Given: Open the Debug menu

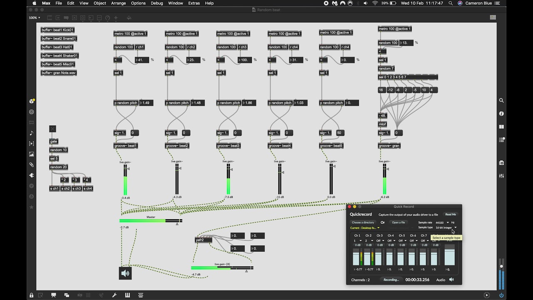Looking at the screenshot, I should [x=157, y=3].
